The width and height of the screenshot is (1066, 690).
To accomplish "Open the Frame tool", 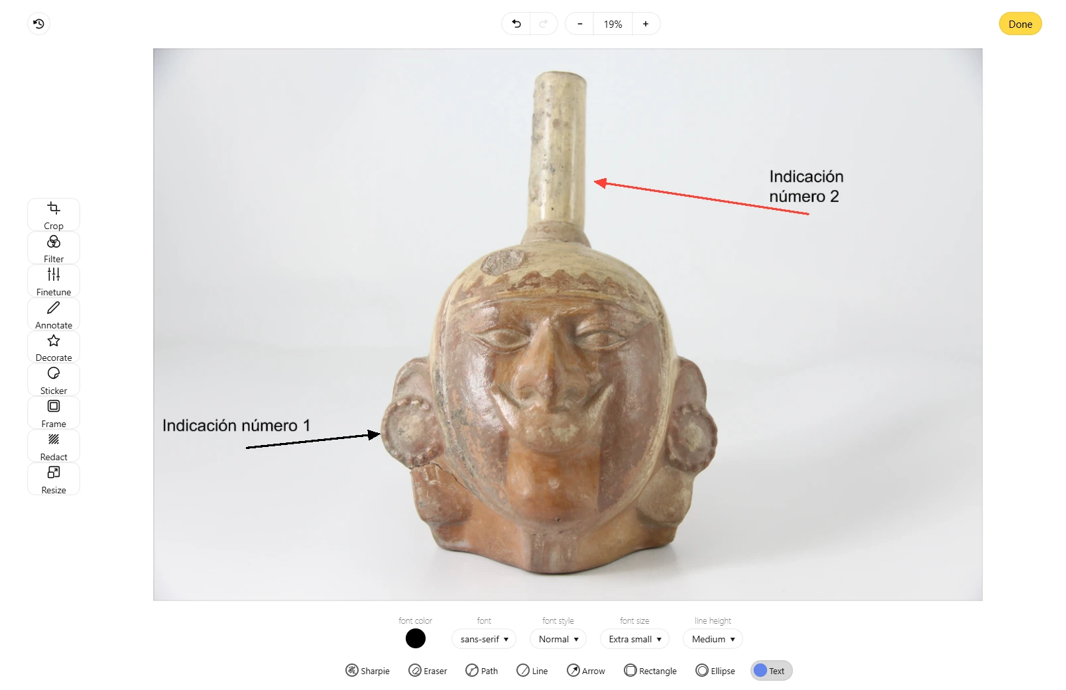I will click(x=54, y=413).
